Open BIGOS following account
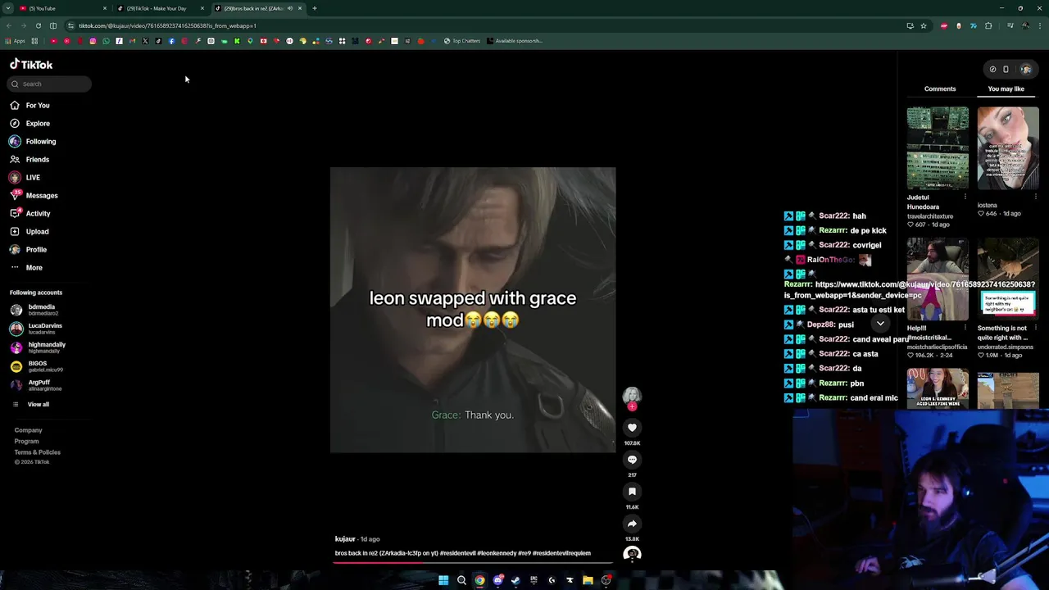 pyautogui.click(x=34, y=366)
